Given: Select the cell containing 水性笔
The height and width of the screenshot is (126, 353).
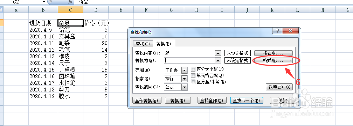Looking at the screenshot, I should pos(70,83).
